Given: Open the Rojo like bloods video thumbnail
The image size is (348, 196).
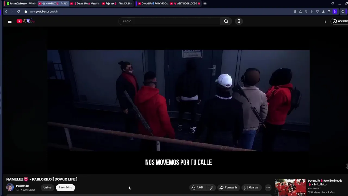Looking at the screenshot, I should (x=290, y=187).
